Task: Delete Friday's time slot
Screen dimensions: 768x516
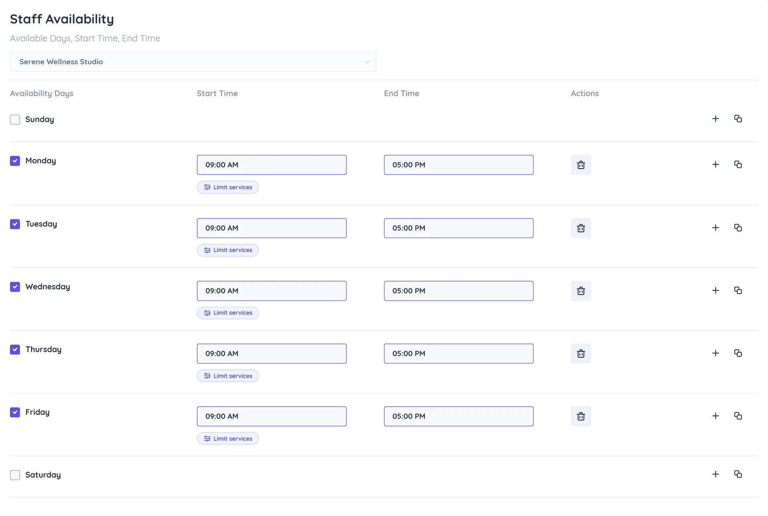Action: pyautogui.click(x=581, y=416)
